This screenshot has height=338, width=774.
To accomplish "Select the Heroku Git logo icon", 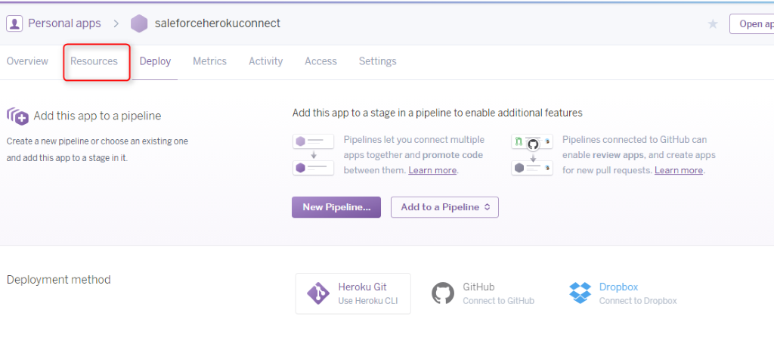I will (x=318, y=293).
